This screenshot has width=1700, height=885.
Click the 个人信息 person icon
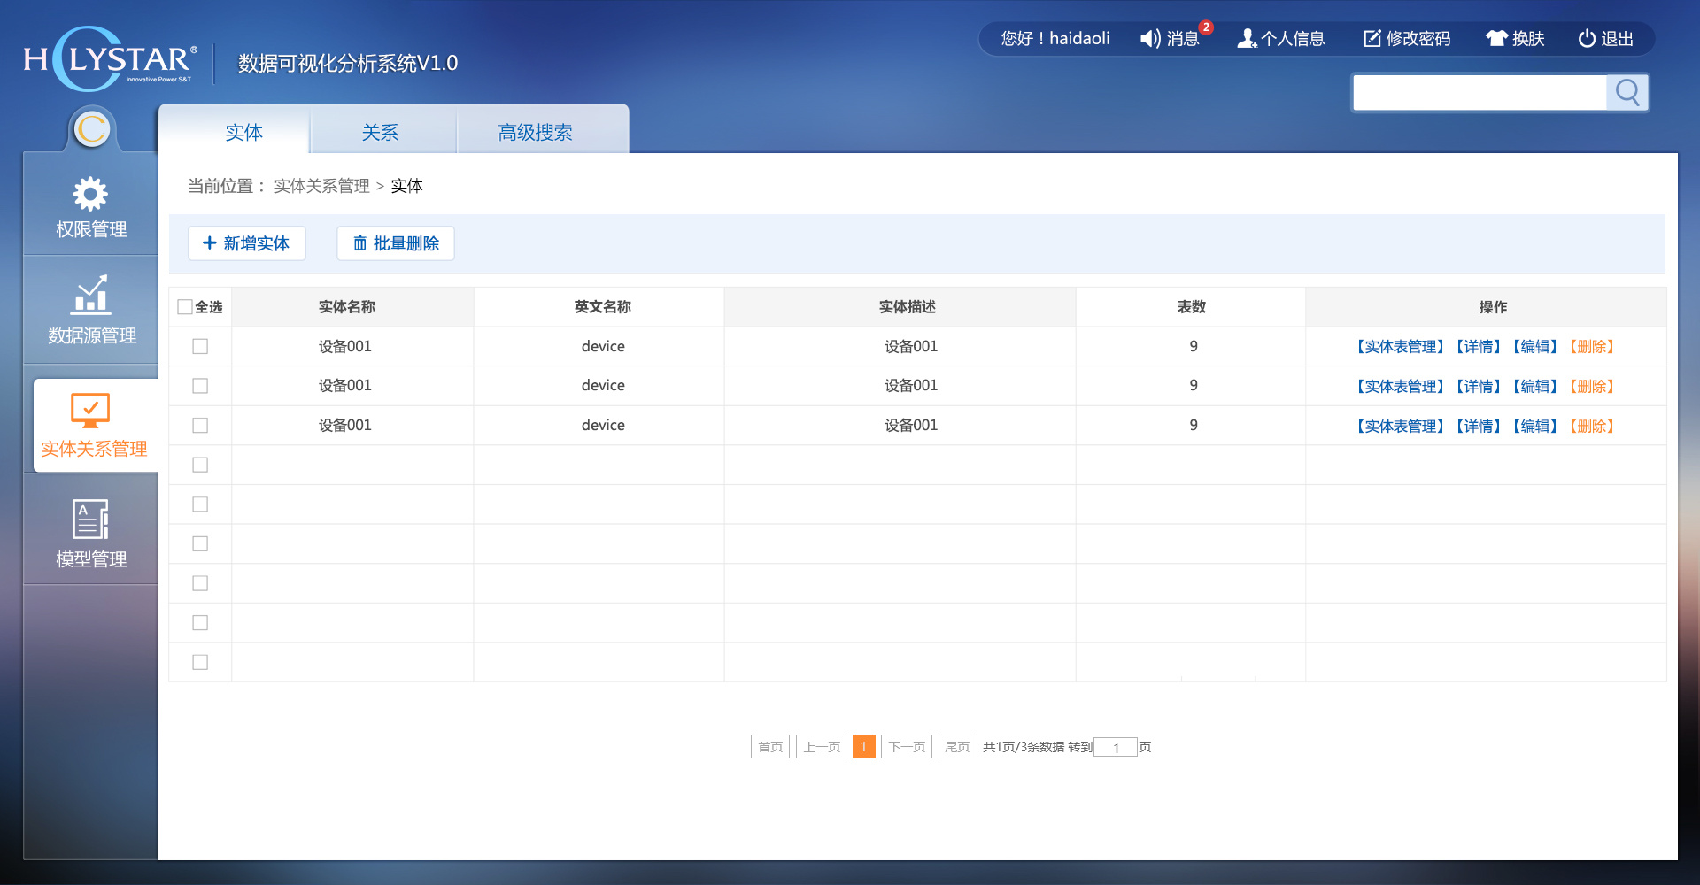tap(1246, 38)
